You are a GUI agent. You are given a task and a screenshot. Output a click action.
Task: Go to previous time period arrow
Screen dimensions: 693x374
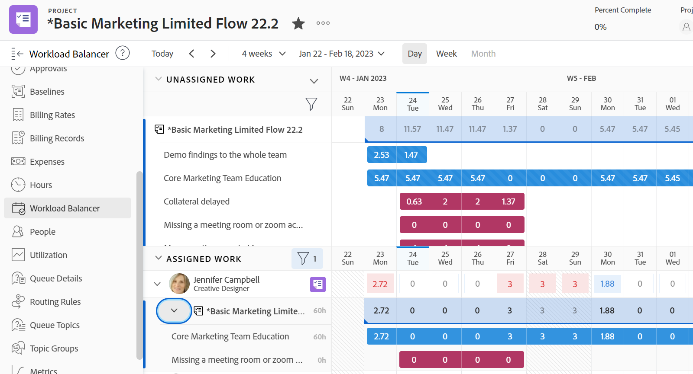coord(191,54)
